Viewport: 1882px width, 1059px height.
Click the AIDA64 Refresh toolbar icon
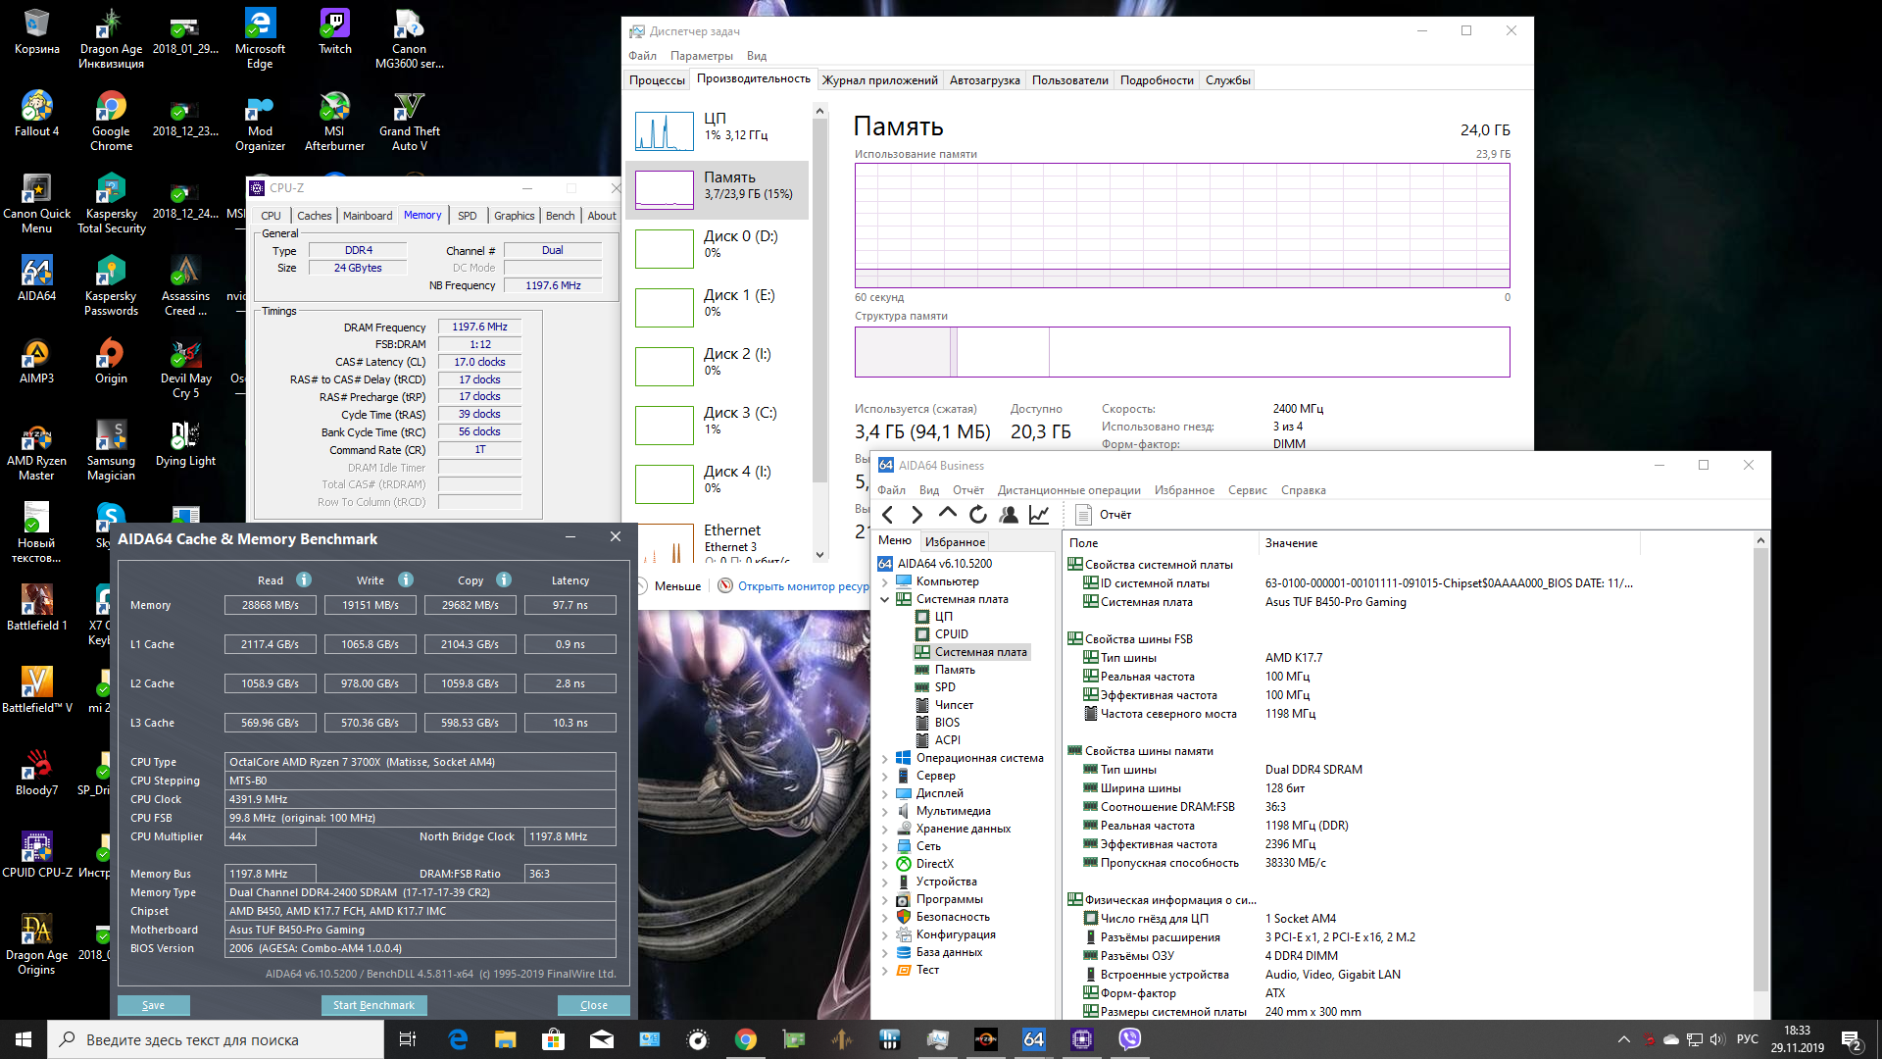[x=977, y=515]
